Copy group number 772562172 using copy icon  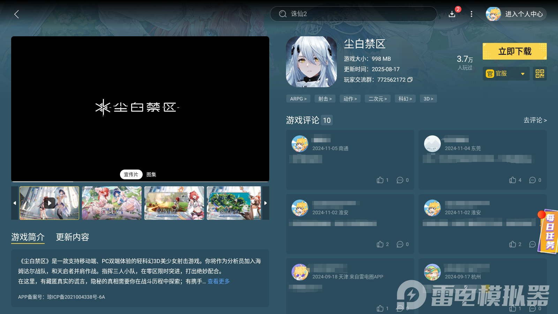[410, 80]
